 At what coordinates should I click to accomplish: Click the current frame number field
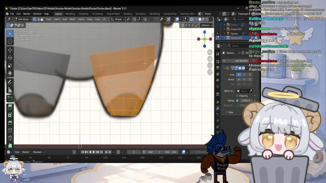coord(134,152)
